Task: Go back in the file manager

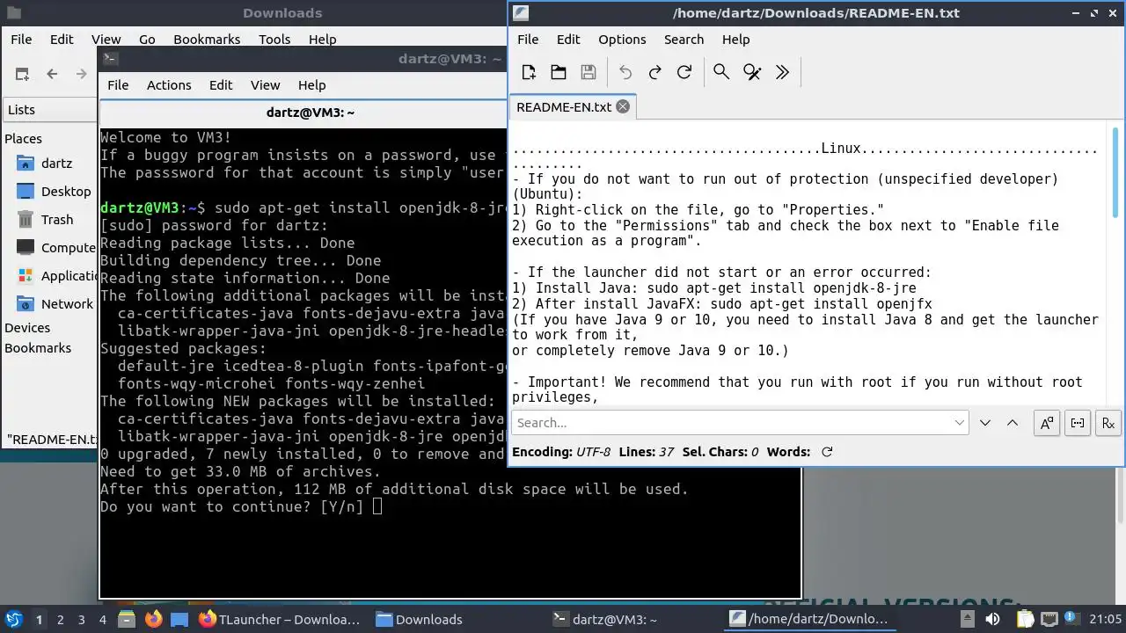Action: tap(52, 74)
